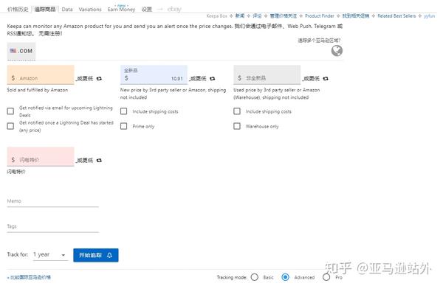Open the ebay tab
Screen dimensions: 443x286
tap(174, 10)
